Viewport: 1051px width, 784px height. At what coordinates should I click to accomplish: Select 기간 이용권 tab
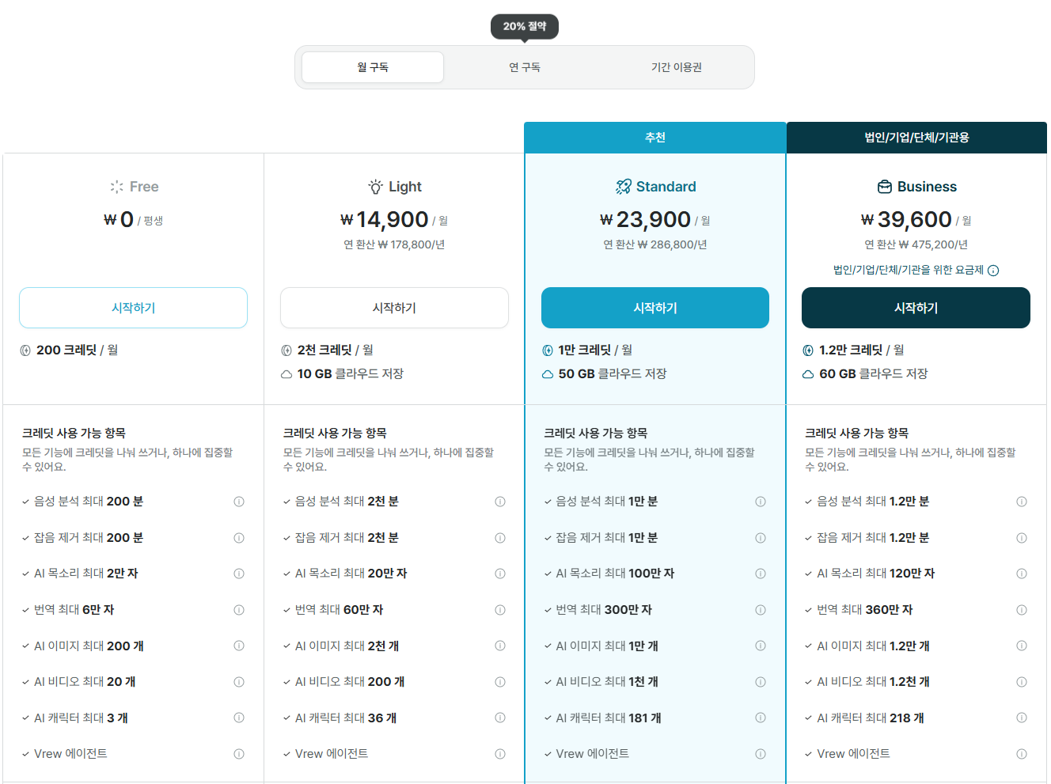pyautogui.click(x=677, y=67)
